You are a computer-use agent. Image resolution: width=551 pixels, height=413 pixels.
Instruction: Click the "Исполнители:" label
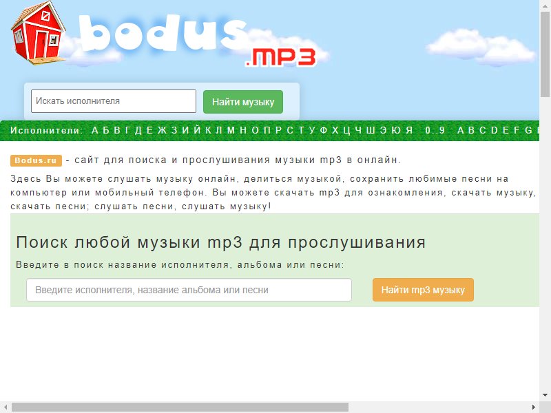(46, 130)
